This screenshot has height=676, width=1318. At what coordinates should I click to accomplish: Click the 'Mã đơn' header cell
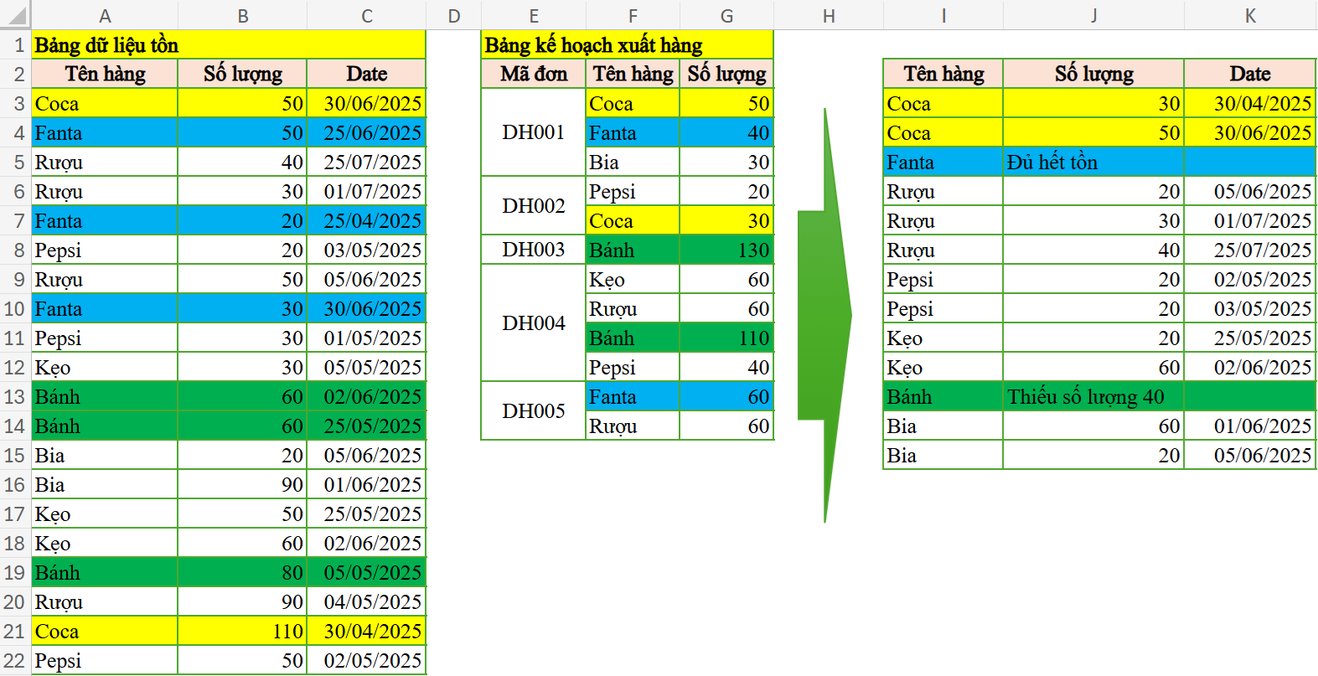coord(533,74)
